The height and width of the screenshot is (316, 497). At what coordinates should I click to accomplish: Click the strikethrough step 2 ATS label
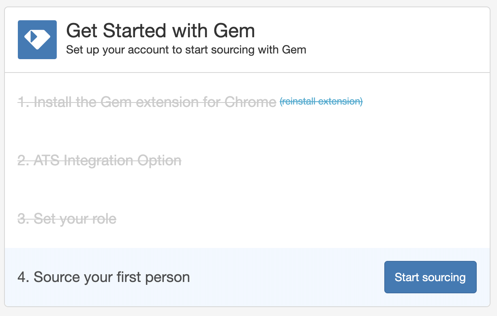coord(99,160)
